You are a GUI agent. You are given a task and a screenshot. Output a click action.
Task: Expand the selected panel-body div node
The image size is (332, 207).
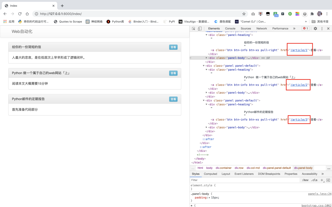(207, 58)
